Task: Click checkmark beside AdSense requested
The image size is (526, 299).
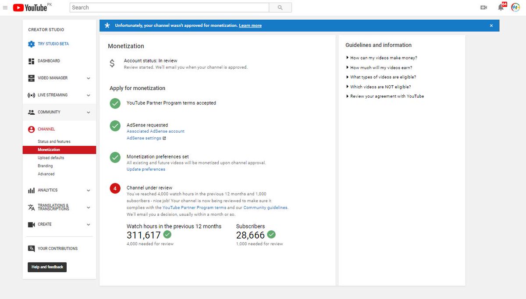Action: coord(115,126)
